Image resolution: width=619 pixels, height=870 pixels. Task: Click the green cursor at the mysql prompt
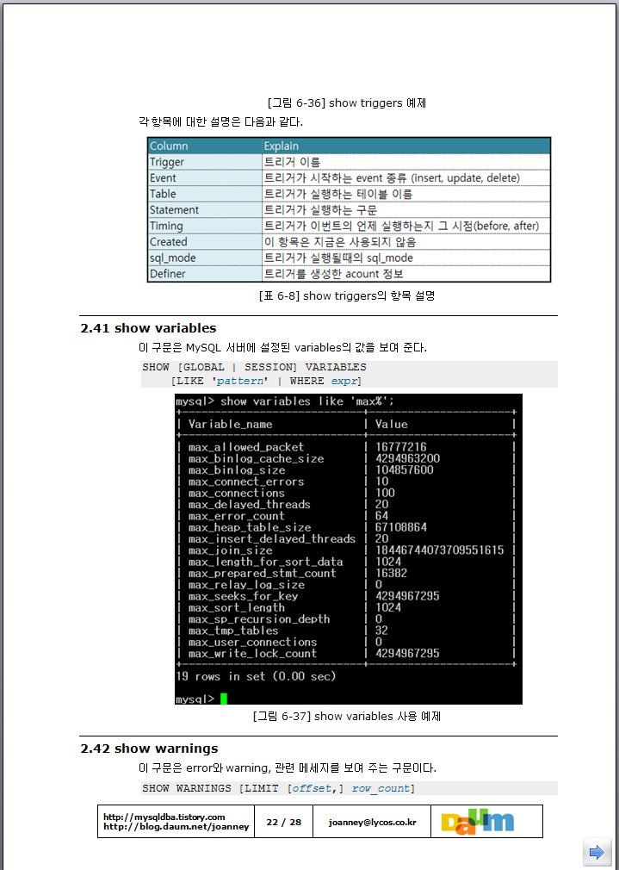point(224,699)
